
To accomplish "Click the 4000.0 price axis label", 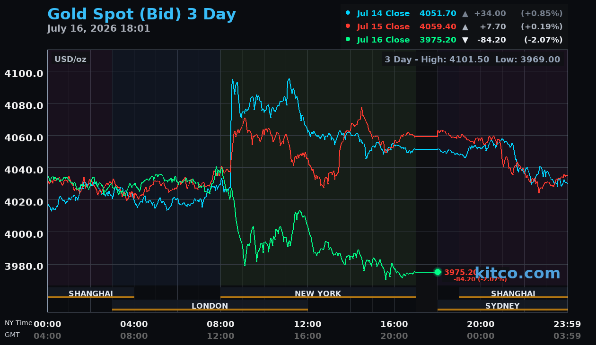I will point(24,234).
